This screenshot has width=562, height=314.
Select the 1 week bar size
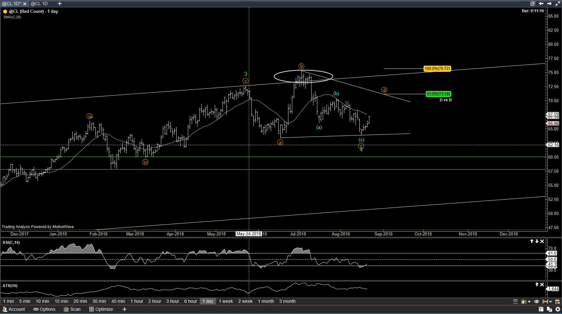(226, 301)
